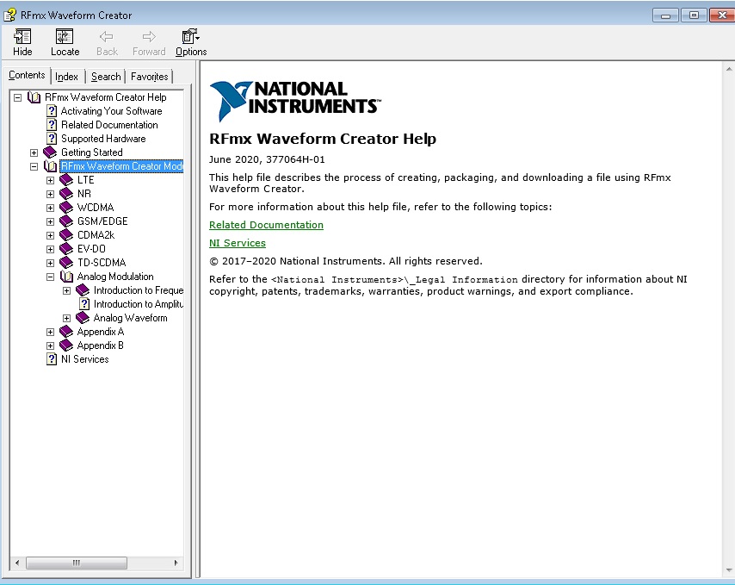Switch to the Favorites tab

tap(149, 77)
